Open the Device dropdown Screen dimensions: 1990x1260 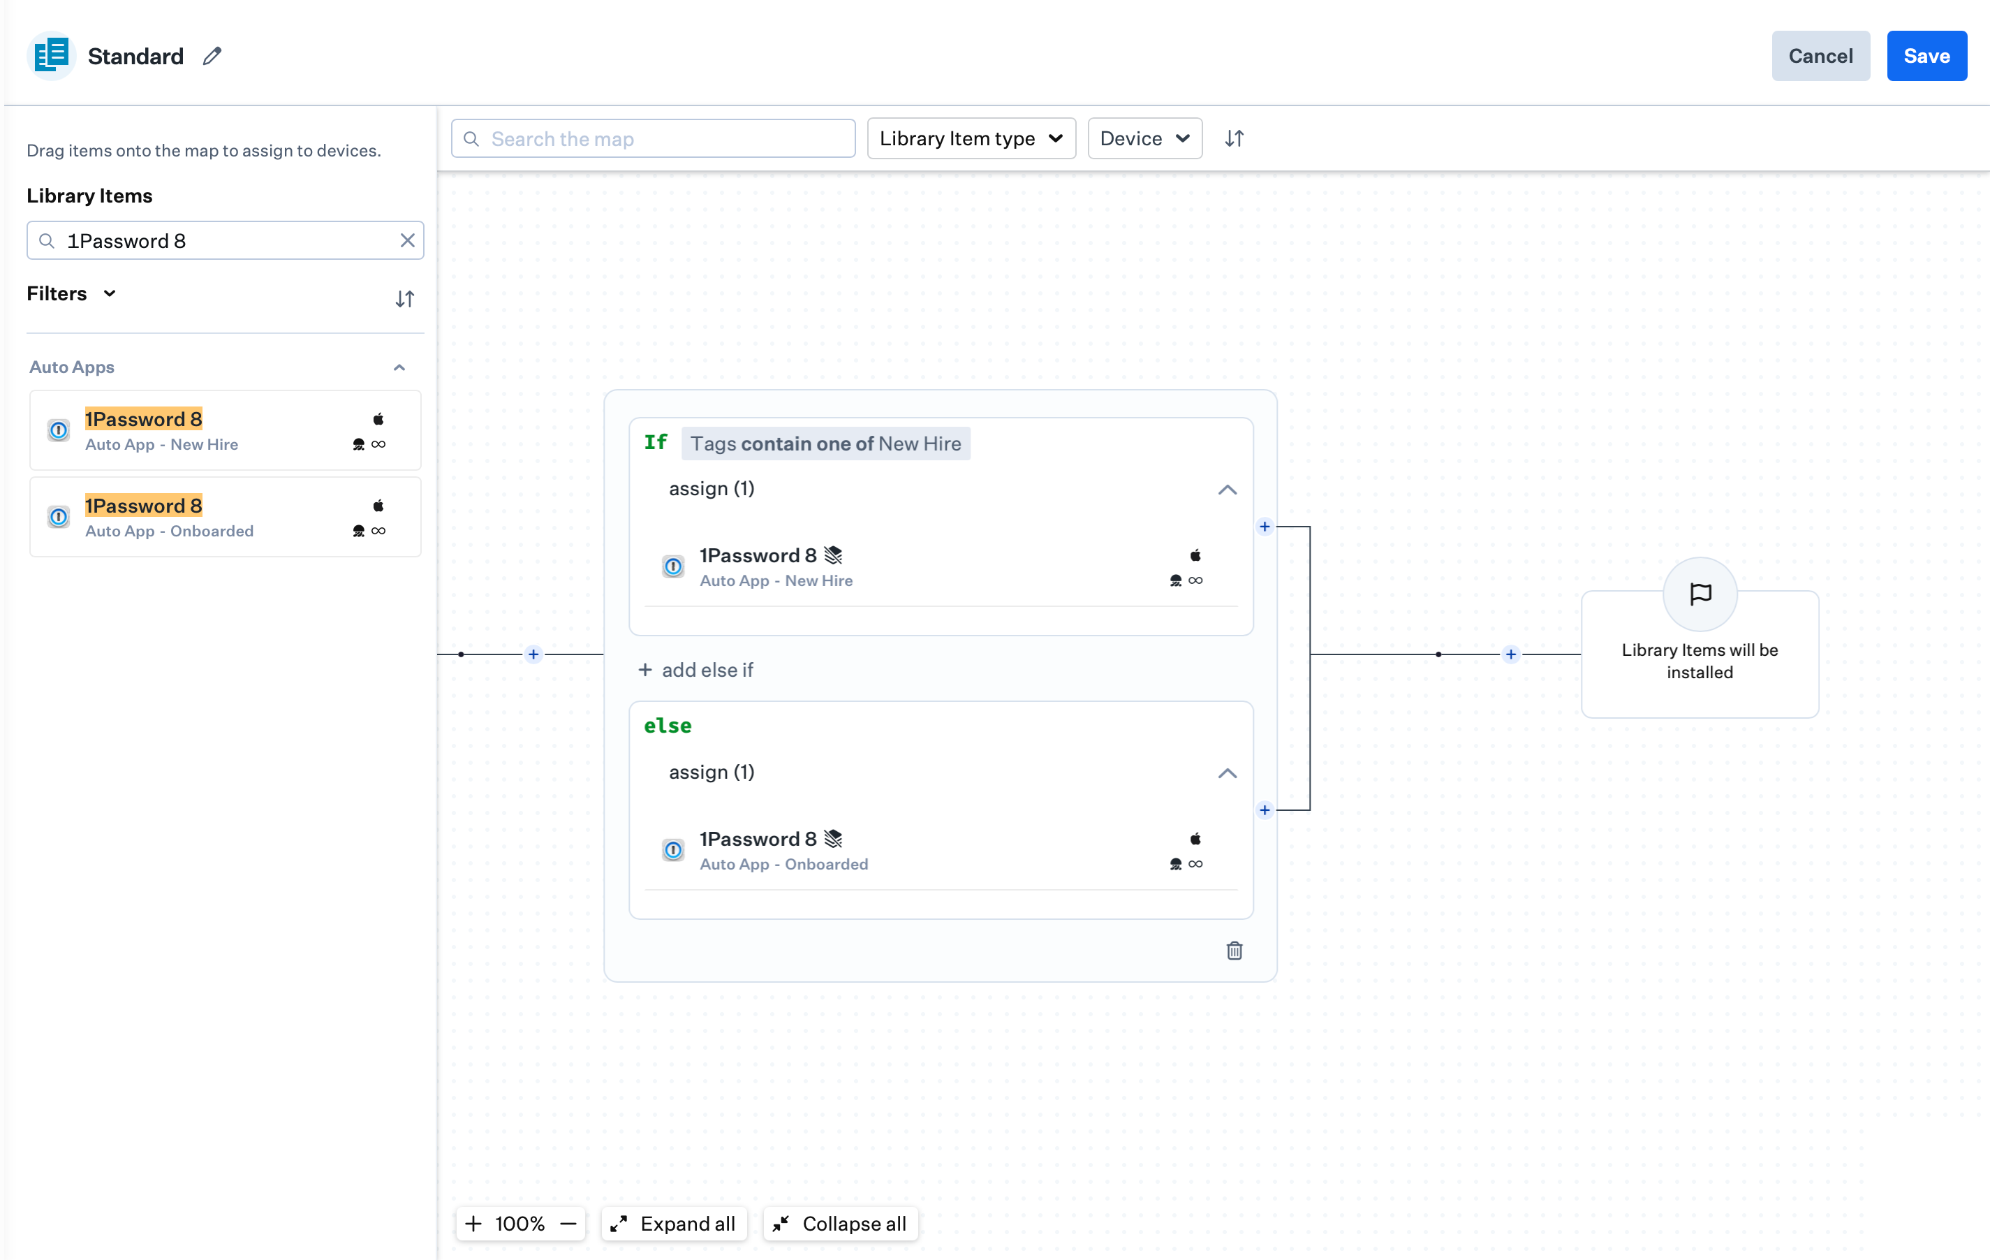coord(1144,138)
